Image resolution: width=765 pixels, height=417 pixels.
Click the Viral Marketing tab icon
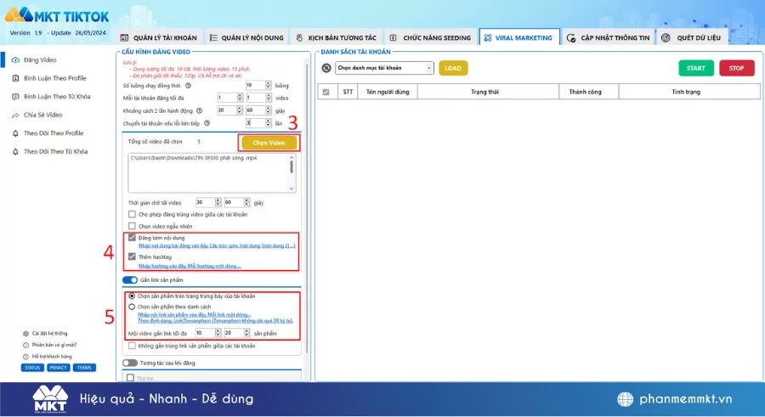click(x=487, y=37)
